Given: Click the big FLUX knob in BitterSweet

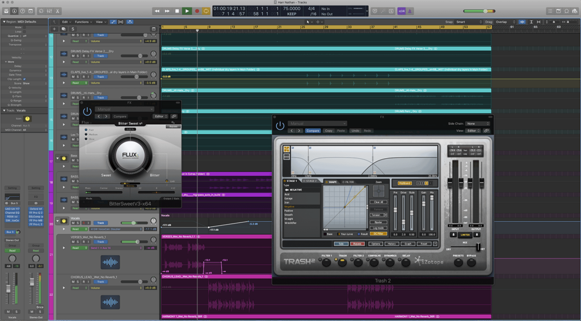Looking at the screenshot, I should 130,155.
